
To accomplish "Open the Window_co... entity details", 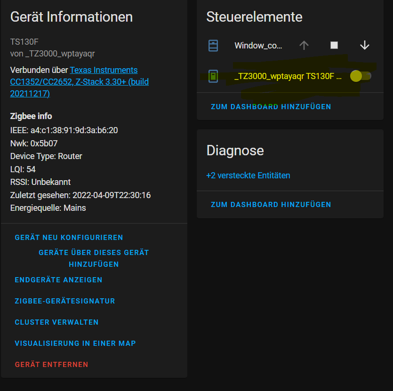I will pyautogui.click(x=258, y=46).
